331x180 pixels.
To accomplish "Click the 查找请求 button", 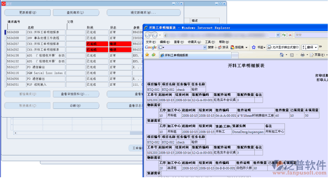I will tap(76, 13).
